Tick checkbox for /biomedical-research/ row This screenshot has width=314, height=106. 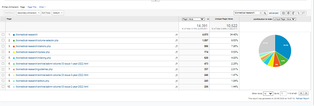pyautogui.click(x=3, y=35)
